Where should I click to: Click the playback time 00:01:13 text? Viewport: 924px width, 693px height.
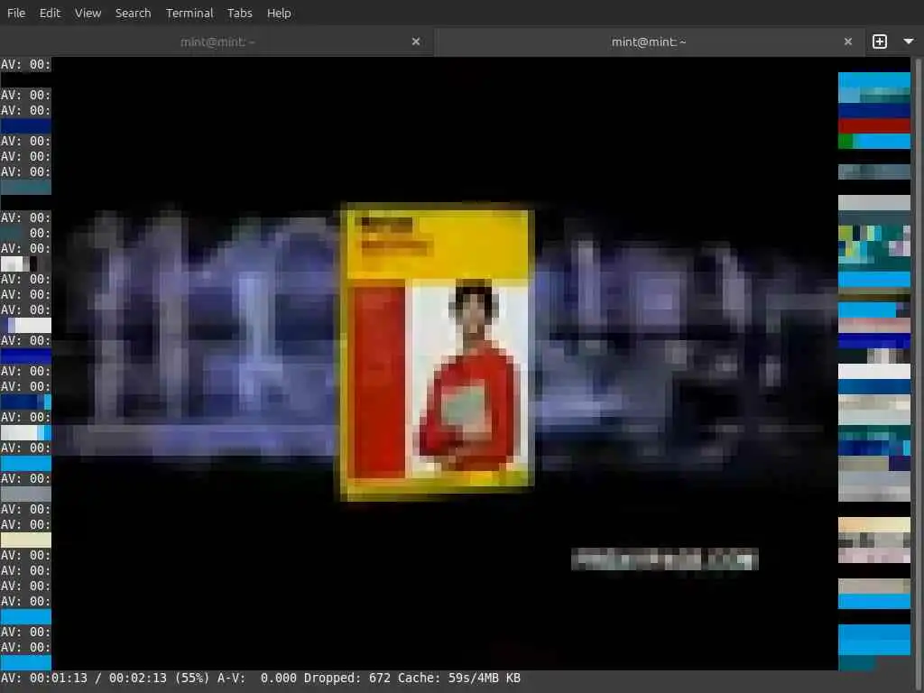(59, 679)
